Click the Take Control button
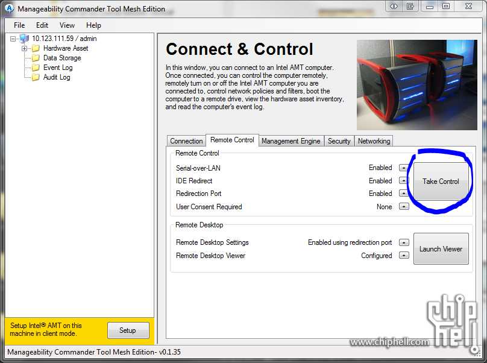 [x=441, y=181]
